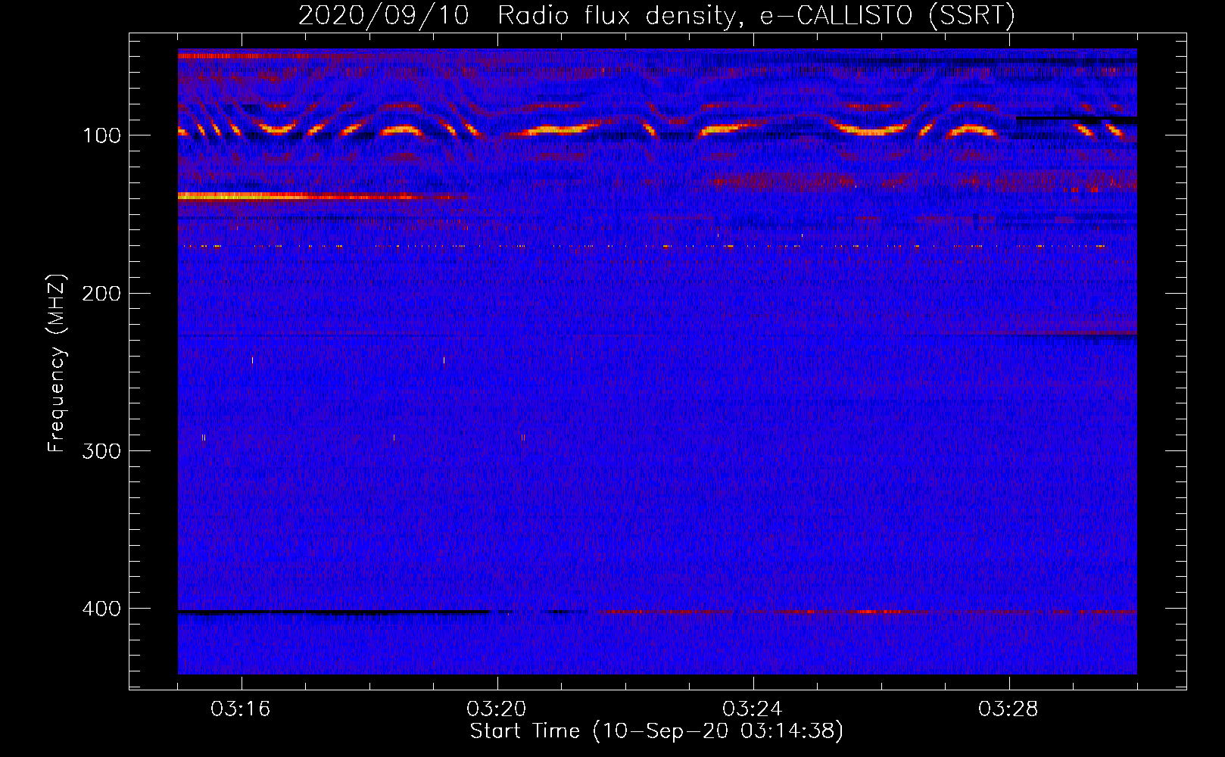Viewport: 1225px width, 757px height.
Task: Click the 'Start Time (10-Sep-20 03:14:38)' label
Action: click(656, 731)
